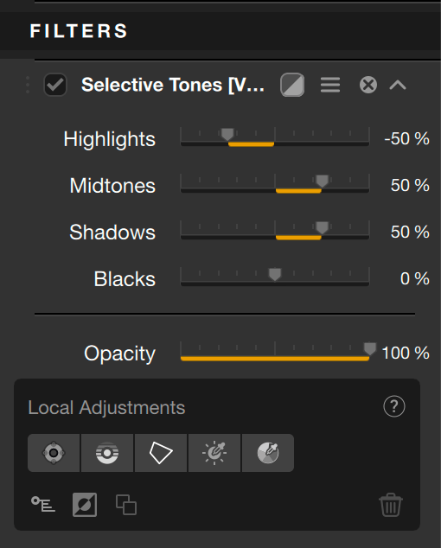Open the Selective Tones filter options menu
The image size is (441, 548).
[x=330, y=85]
